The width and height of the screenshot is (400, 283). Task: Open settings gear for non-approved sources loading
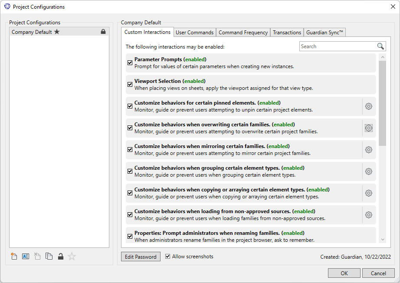[x=369, y=215]
